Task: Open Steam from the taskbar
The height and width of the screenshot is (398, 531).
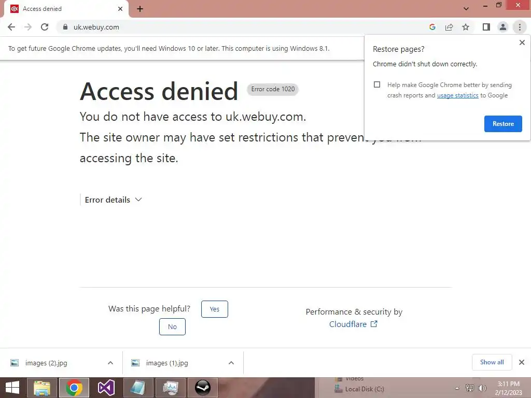Action: 203,388
